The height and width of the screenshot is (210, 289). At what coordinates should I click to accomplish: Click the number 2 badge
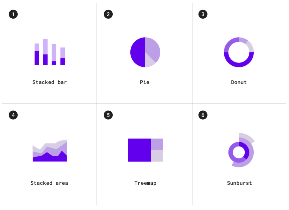click(108, 14)
